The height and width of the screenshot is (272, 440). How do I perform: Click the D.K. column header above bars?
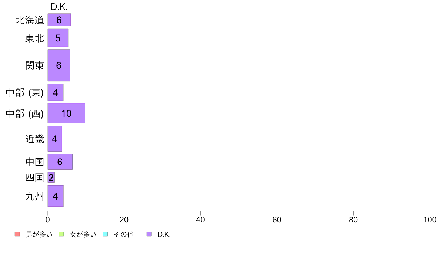[59, 7]
